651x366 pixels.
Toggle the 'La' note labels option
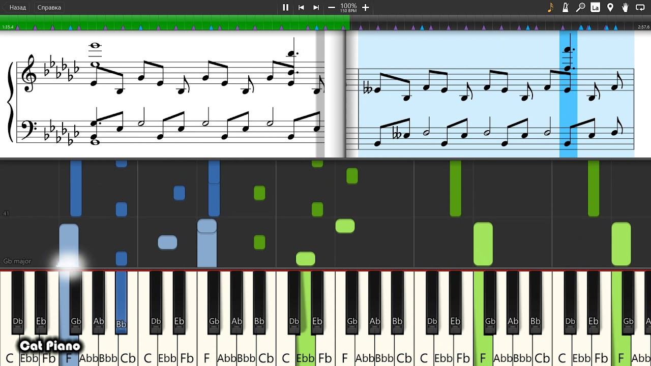point(595,7)
